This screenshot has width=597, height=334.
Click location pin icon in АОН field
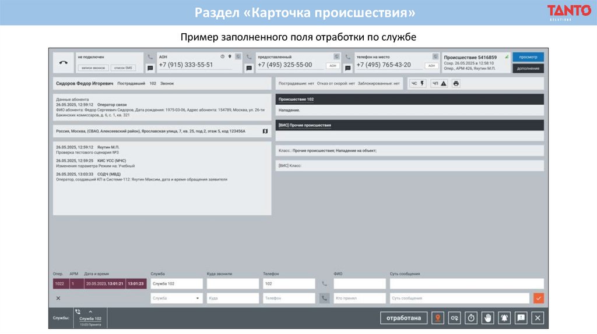pyautogui.click(x=230, y=56)
